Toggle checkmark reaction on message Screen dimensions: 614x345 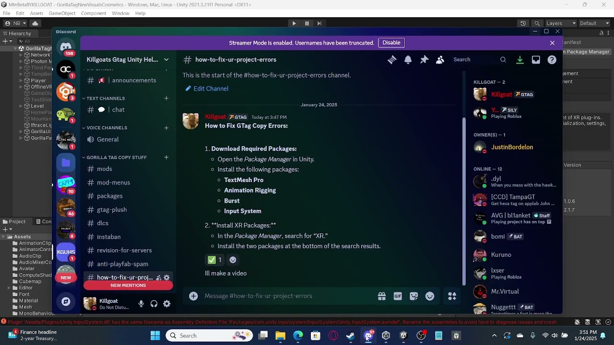(x=214, y=260)
